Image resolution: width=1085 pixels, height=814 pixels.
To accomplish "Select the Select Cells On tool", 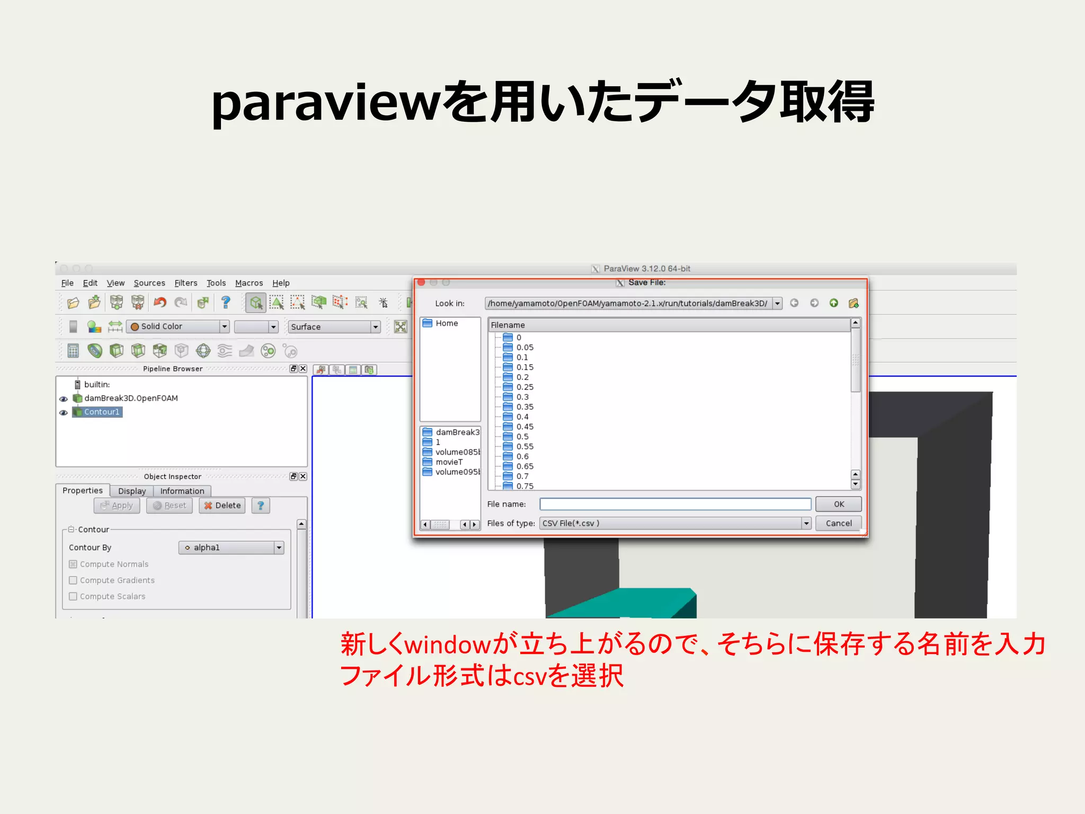I will (277, 303).
